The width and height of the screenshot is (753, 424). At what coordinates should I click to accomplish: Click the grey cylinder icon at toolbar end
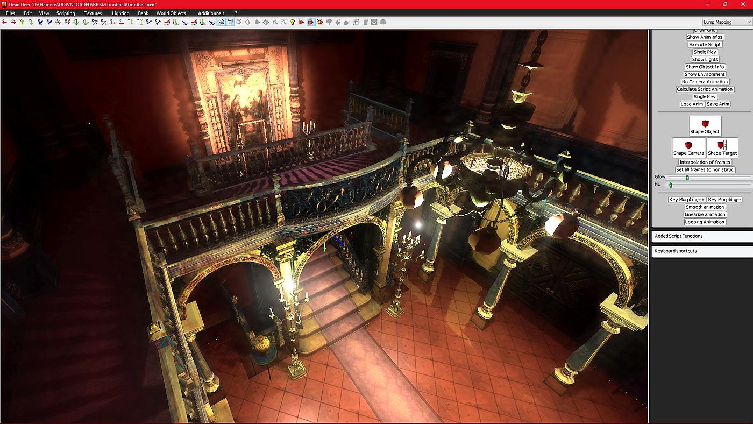point(383,22)
